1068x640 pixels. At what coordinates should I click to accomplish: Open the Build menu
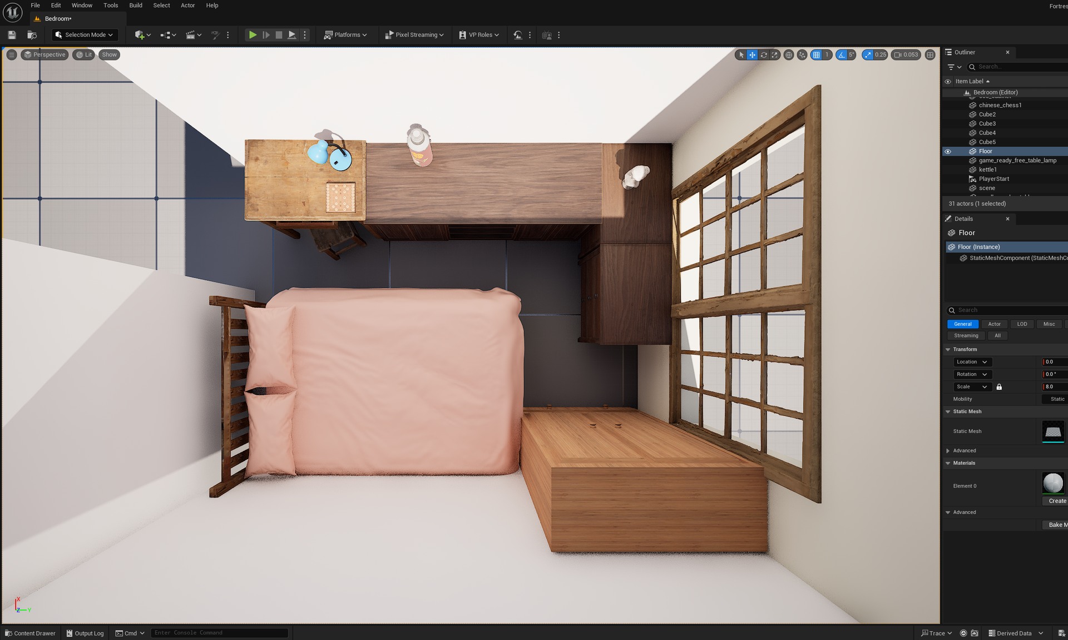136,6
